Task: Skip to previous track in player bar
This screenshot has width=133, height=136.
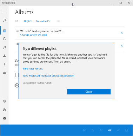Action: [84, 130]
